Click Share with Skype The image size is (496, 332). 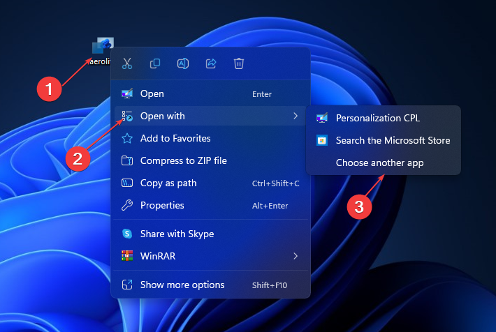point(211,234)
